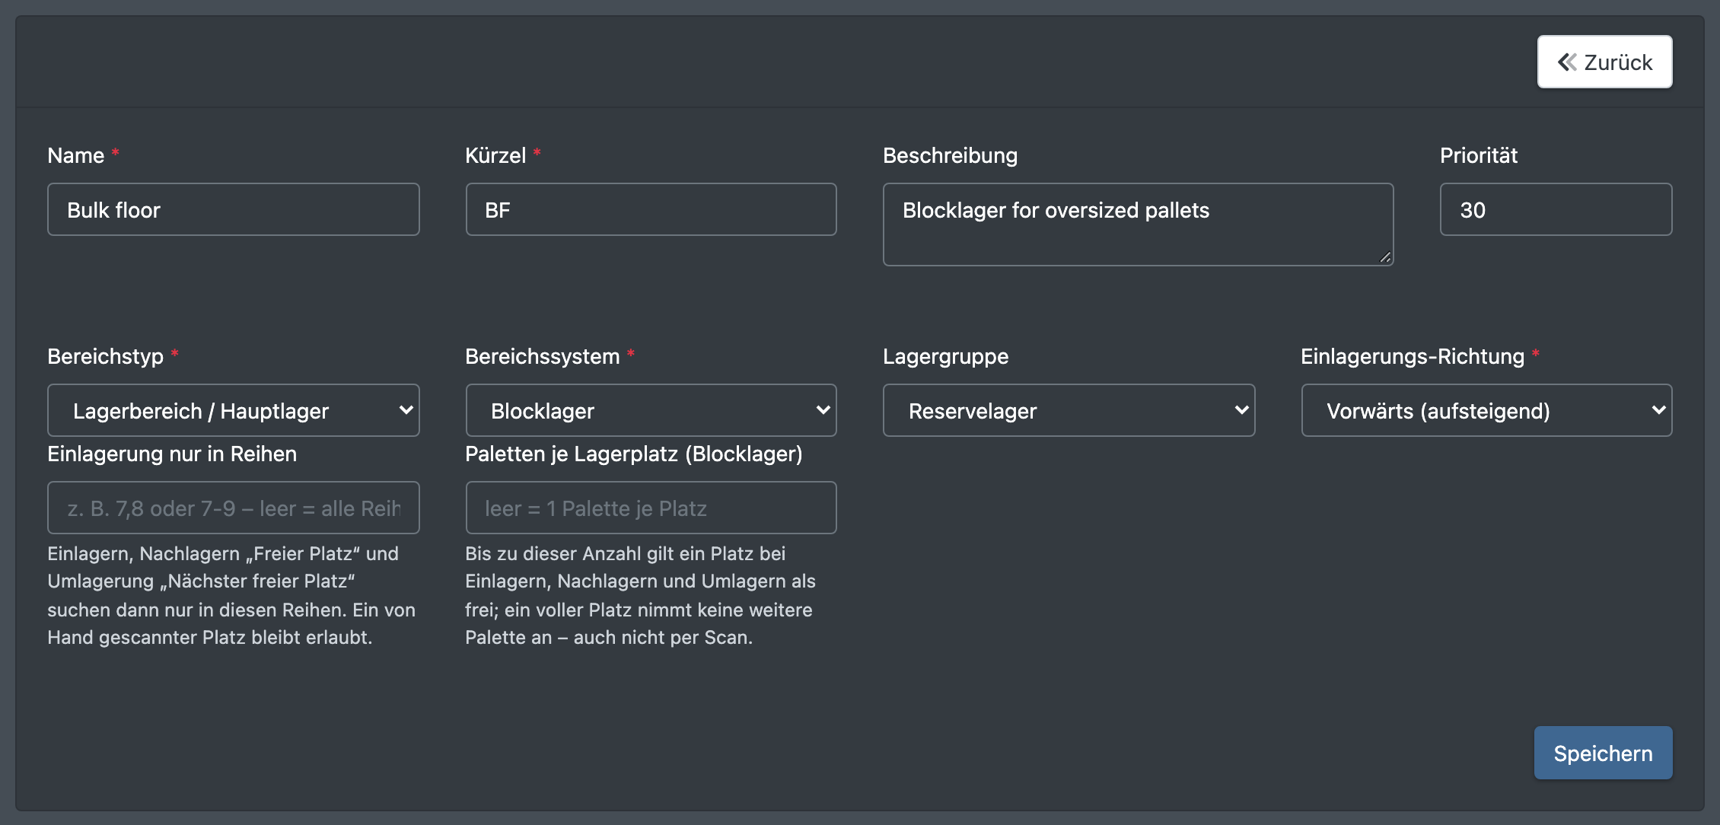This screenshot has height=825, width=1720.
Task: Click the Bereichssystem label
Action: tap(543, 356)
